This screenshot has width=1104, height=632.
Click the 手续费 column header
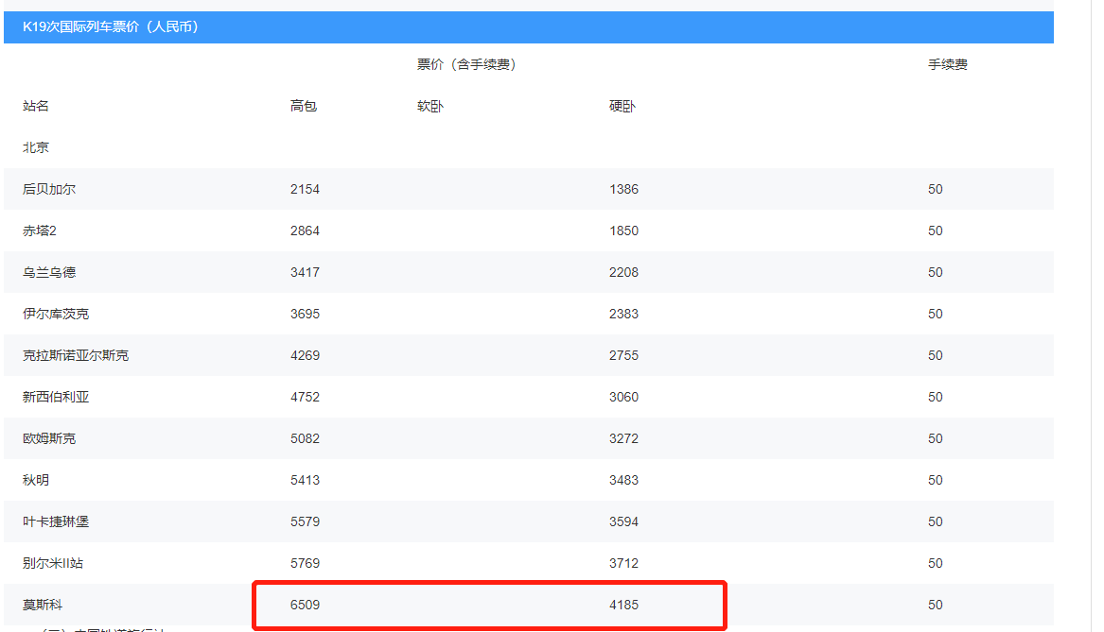(x=947, y=64)
